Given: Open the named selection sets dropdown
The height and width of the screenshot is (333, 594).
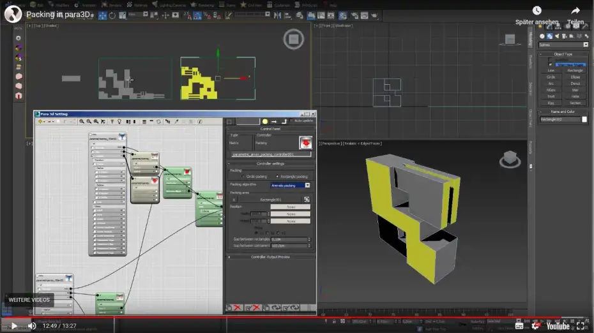Looking at the screenshot, I should click(252, 15).
